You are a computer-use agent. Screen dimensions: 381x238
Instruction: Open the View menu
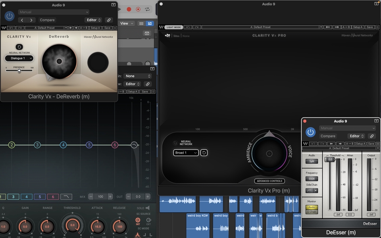click(127, 23)
